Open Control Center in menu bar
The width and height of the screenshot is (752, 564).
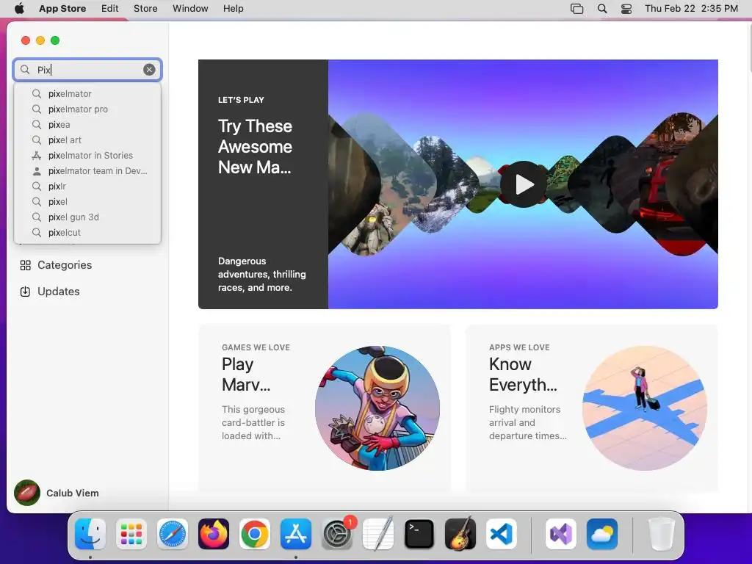[x=626, y=9]
